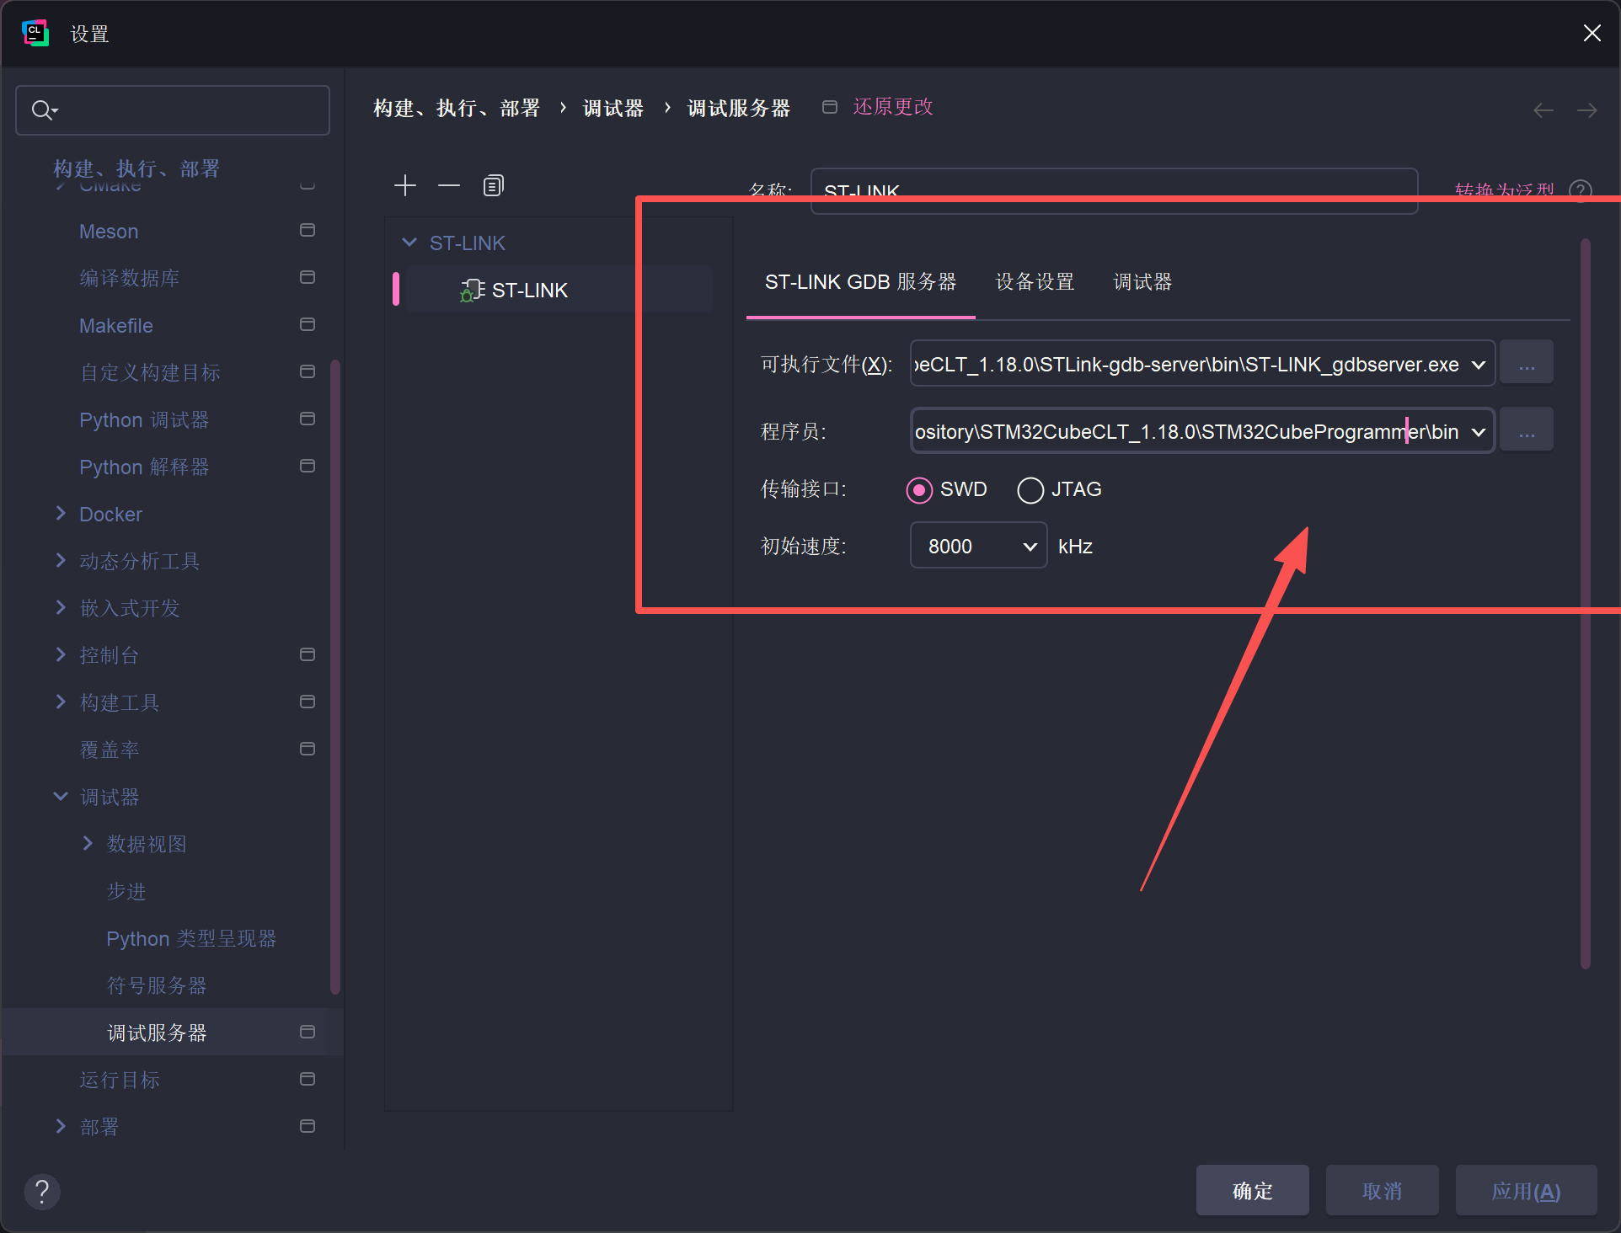This screenshot has width=1621, height=1233.
Task: Click the project-level icon beside Meson
Action: (308, 231)
